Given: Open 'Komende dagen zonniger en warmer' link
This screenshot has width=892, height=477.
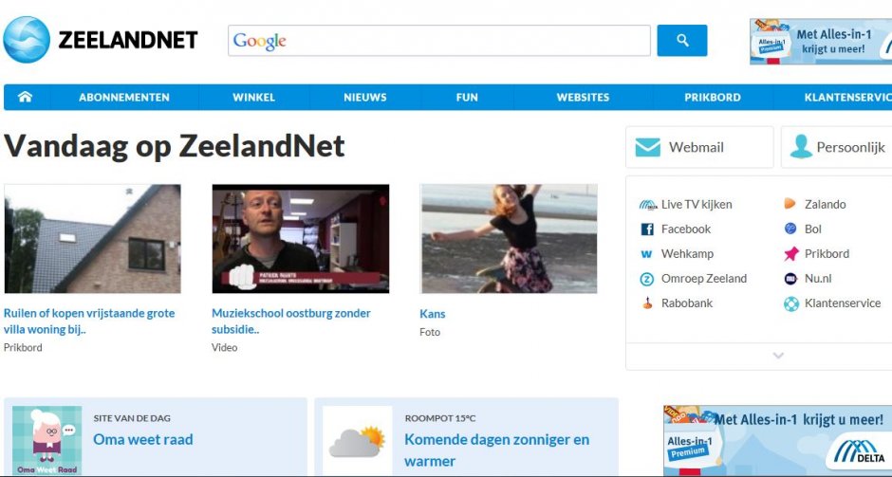Looking at the screenshot, I should click(x=496, y=450).
